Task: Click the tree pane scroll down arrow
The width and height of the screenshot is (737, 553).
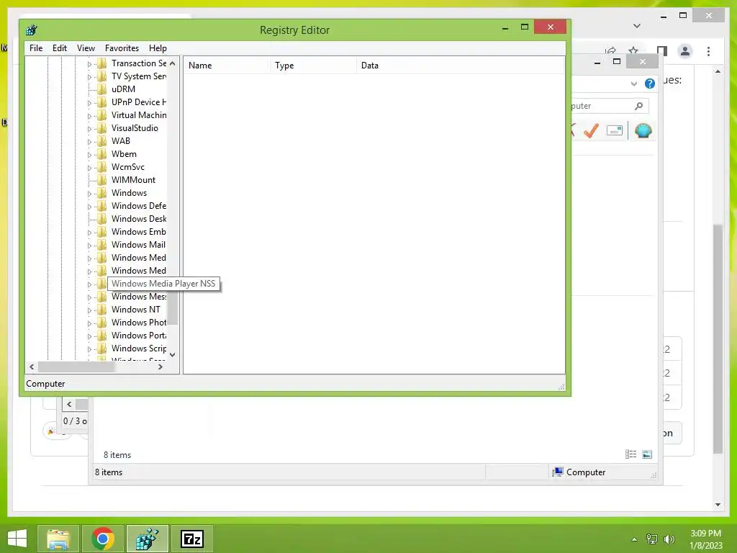Action: pyautogui.click(x=173, y=355)
